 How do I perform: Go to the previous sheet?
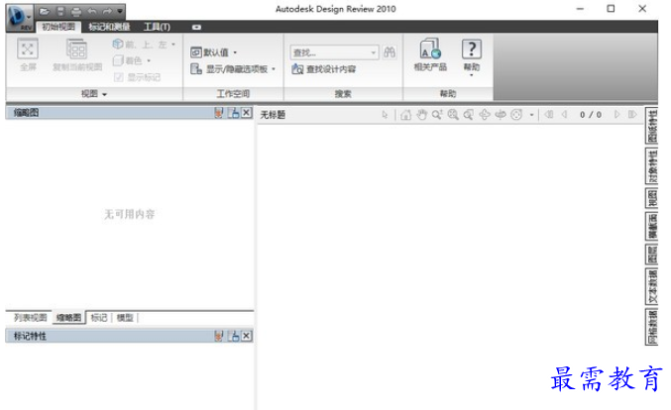564,115
